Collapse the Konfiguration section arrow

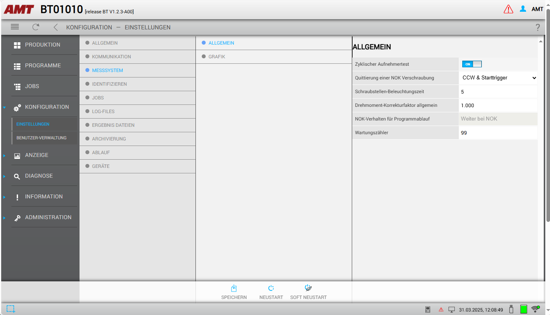4,107
